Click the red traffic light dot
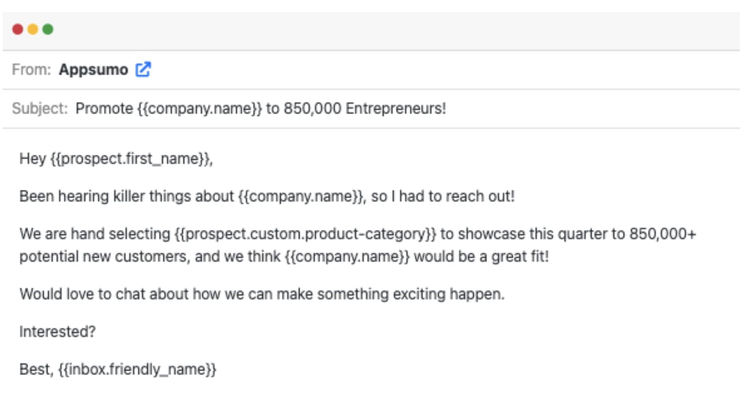Image resolution: width=741 pixels, height=417 pixels. [x=17, y=29]
